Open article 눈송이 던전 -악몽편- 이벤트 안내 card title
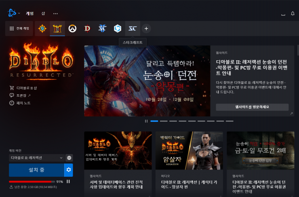The height and width of the screenshot is (197, 299). [259, 187]
